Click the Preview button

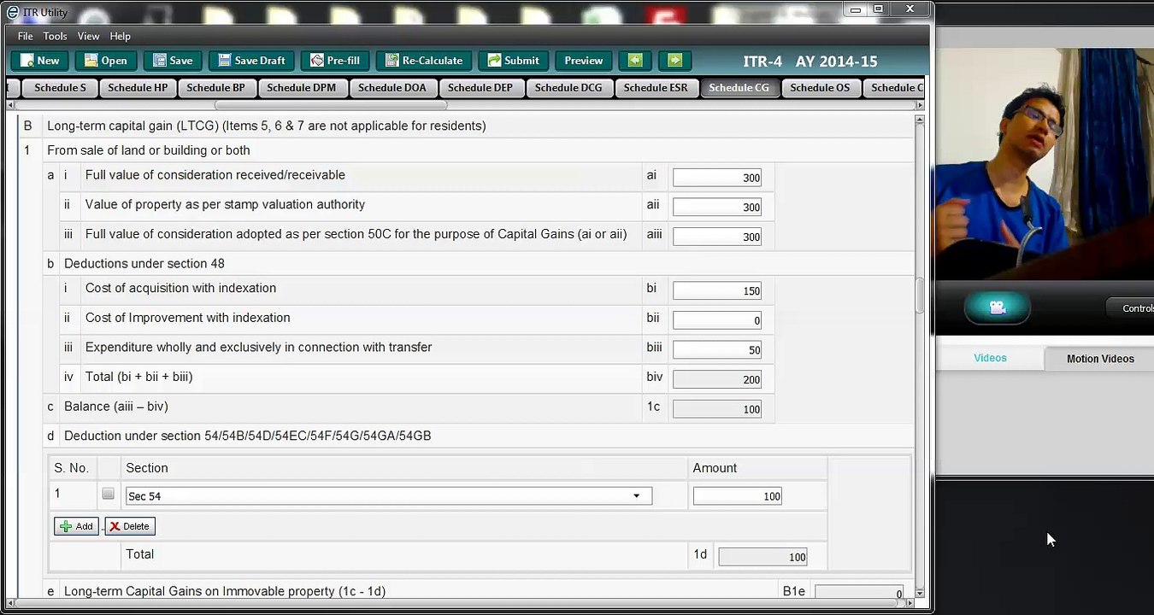[x=583, y=61]
